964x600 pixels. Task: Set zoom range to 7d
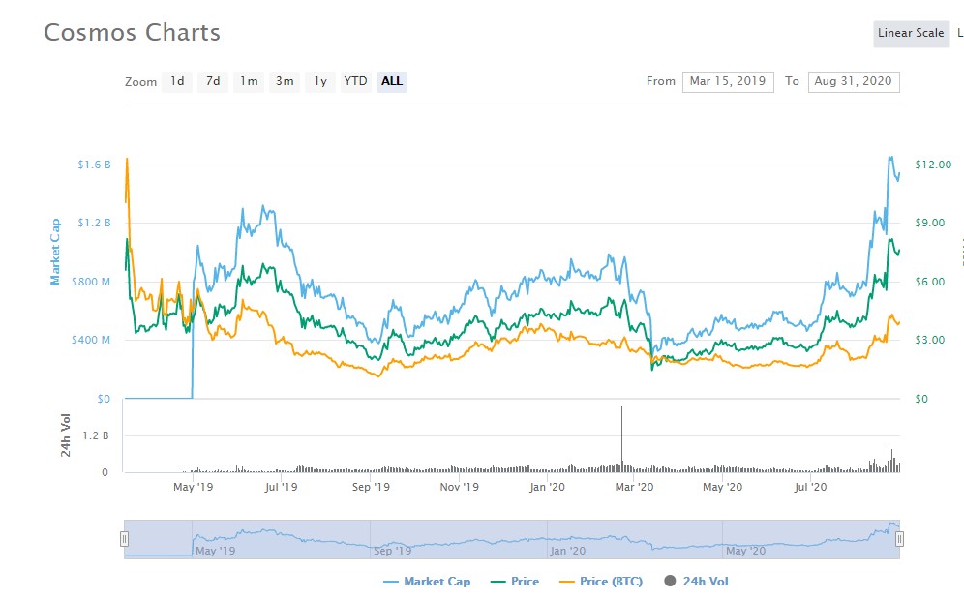click(213, 81)
